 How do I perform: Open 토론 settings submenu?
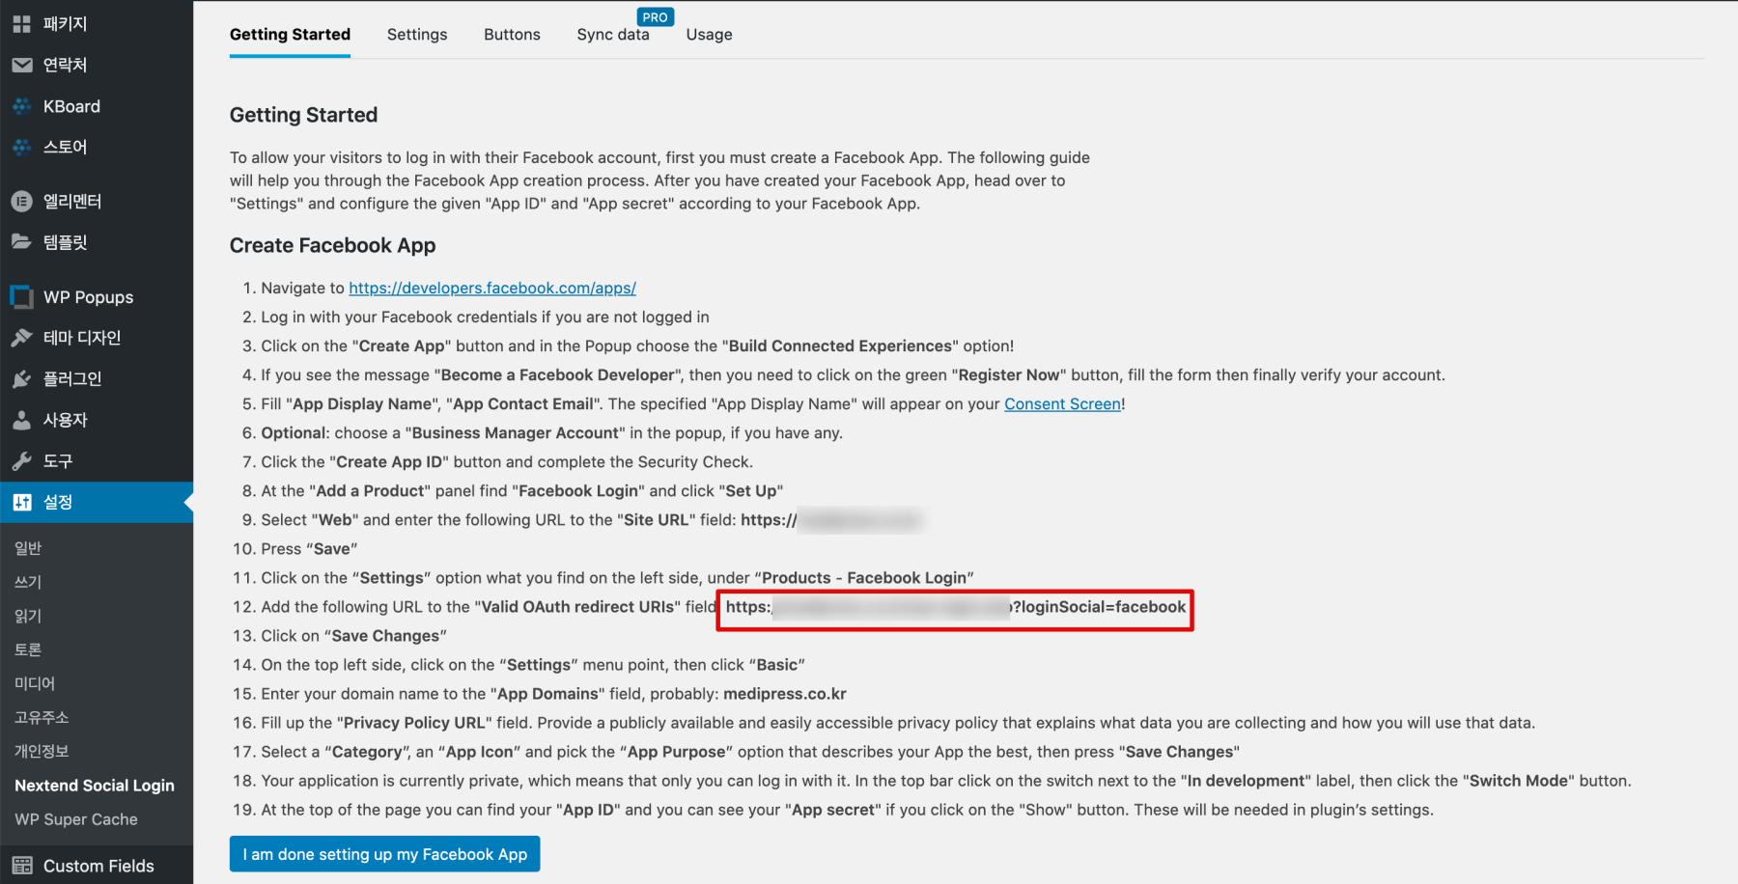[x=28, y=649]
